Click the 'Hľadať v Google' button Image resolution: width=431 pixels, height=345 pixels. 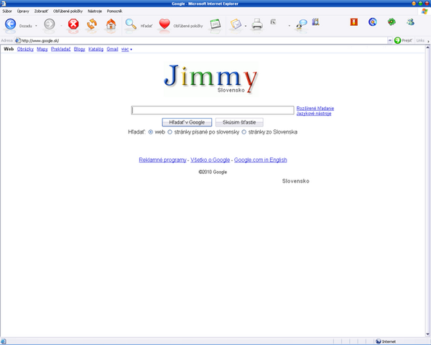coord(187,122)
